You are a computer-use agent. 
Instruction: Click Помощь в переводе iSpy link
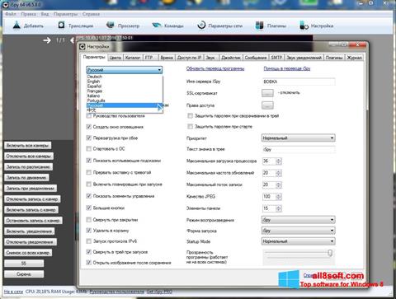[287, 68]
